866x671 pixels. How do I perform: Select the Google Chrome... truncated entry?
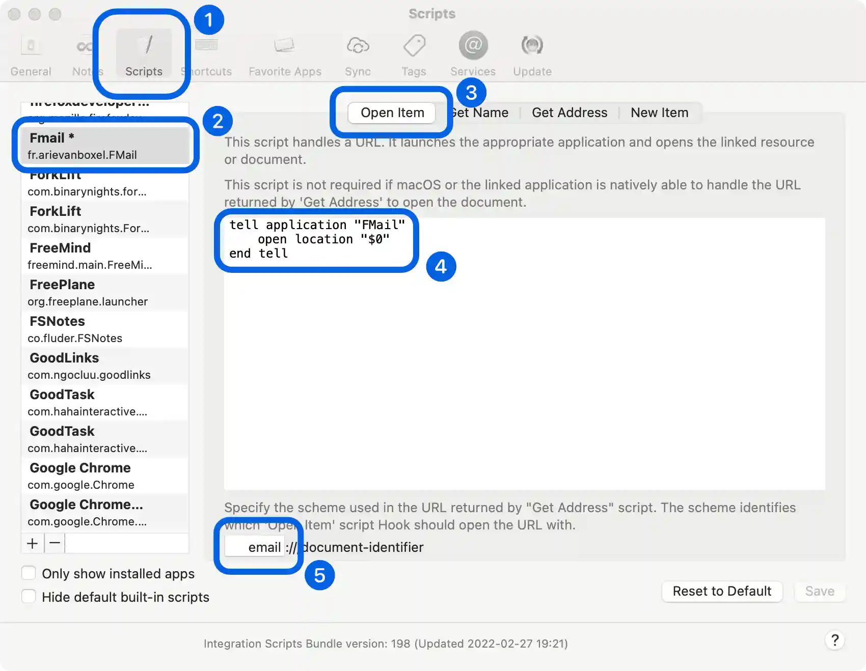tap(104, 512)
